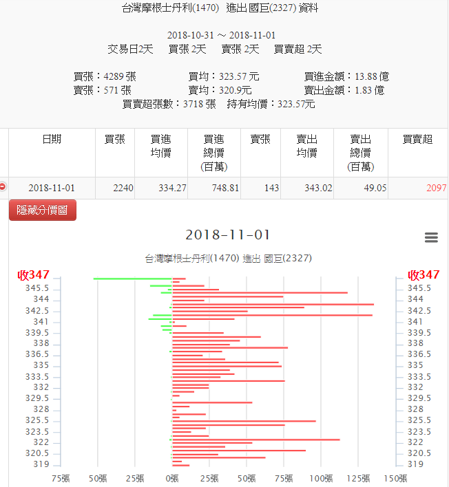The width and height of the screenshot is (449, 487).
Task: Click the left red 收347 closing label
Action: (x=34, y=275)
